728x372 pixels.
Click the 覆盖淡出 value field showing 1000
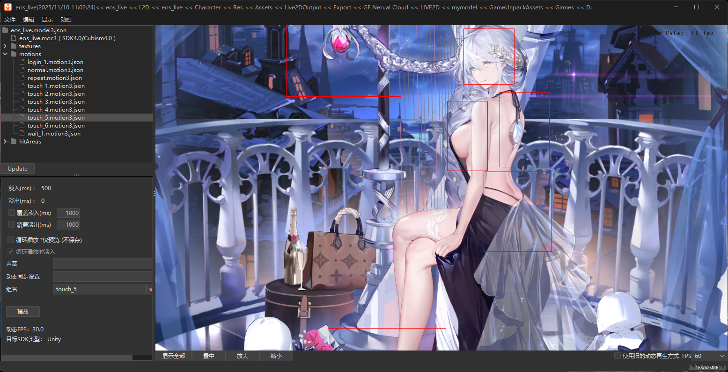pyautogui.click(x=68, y=224)
